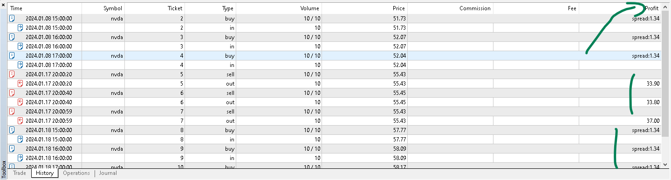This screenshot has width=671, height=180.
Task: Close the Toolbox panel with the x button
Action: (x=4, y=5)
